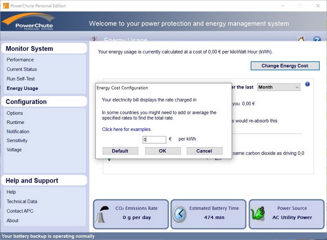Viewport: 327px width, 240px height.
Task: Click the green power plug icon
Action: 258,213
